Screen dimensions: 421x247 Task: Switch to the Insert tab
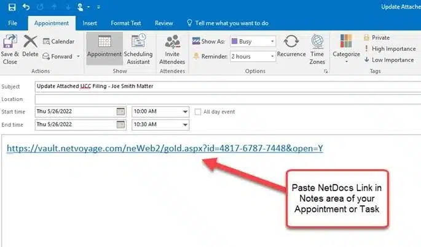tap(90, 23)
